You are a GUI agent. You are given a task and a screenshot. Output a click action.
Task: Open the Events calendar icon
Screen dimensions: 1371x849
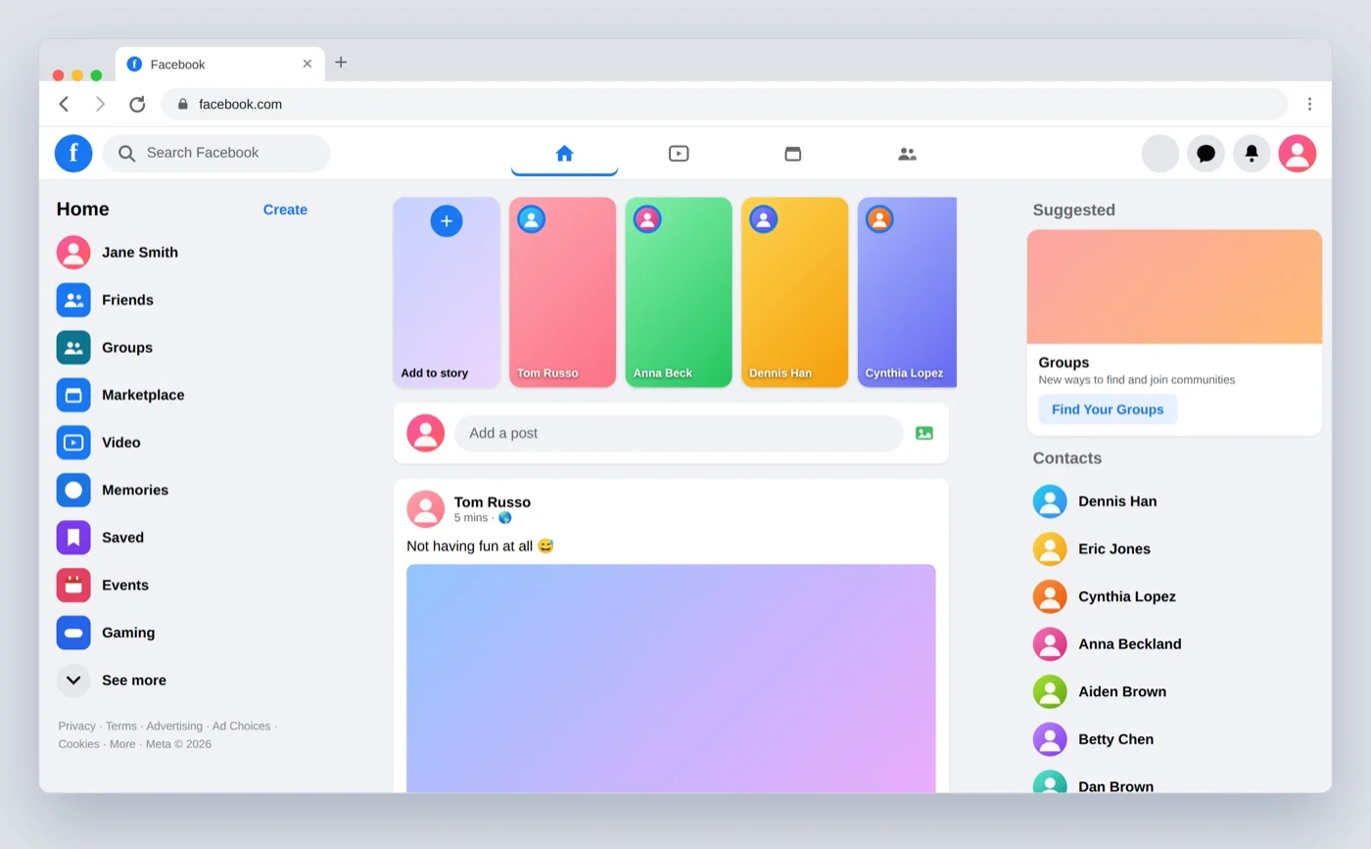click(73, 585)
